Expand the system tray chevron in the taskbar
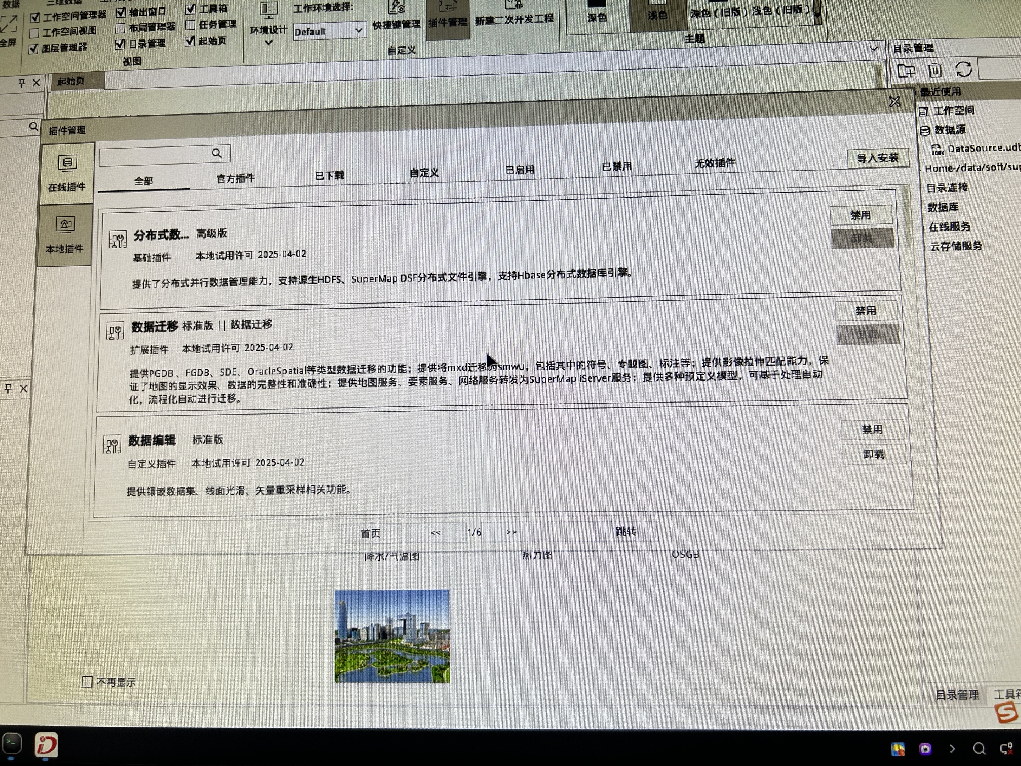 (952, 749)
